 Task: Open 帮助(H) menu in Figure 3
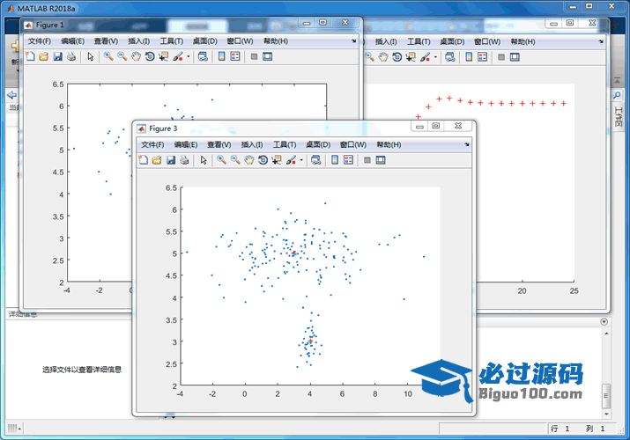(x=389, y=144)
